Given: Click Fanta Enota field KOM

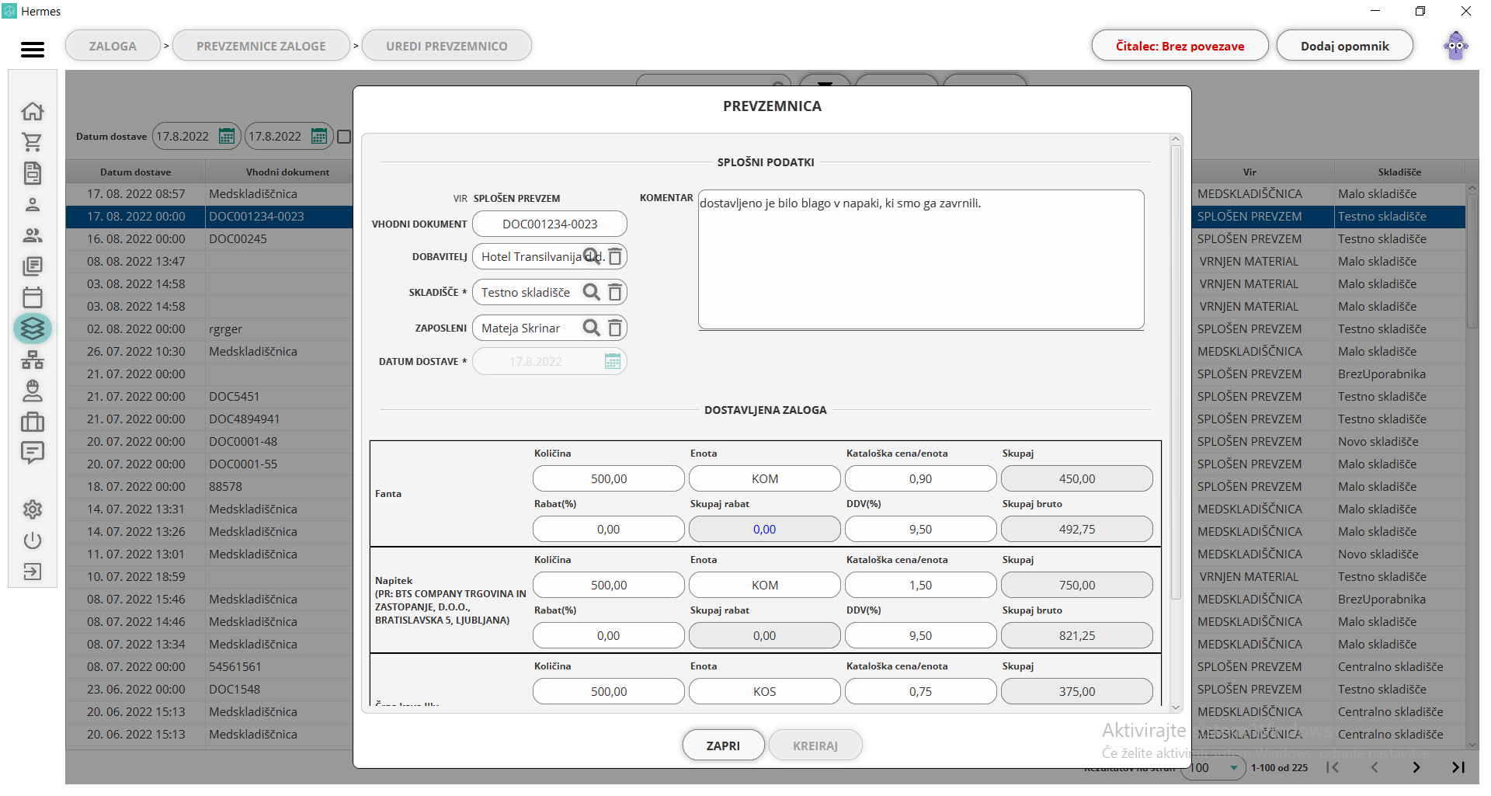Looking at the screenshot, I should click(x=765, y=478).
